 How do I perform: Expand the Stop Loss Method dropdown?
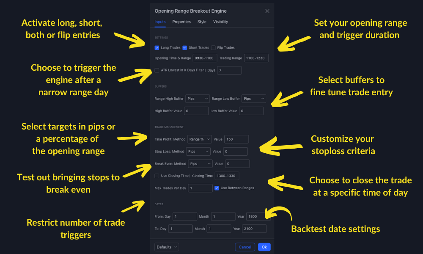tap(199, 151)
